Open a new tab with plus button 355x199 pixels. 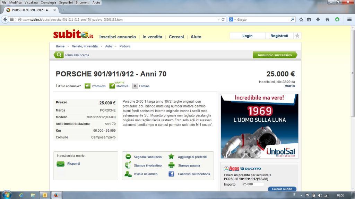click(x=63, y=10)
